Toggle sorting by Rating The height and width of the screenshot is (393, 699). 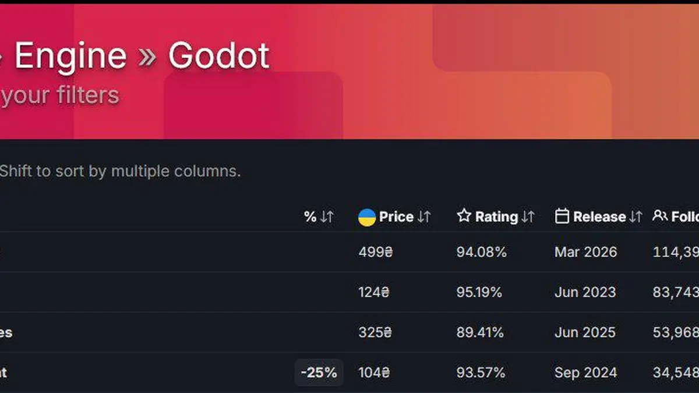pos(496,217)
